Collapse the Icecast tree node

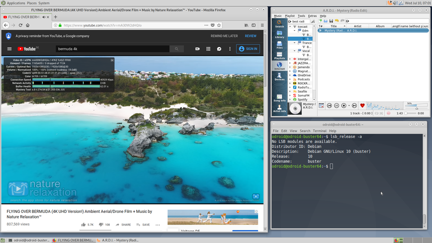coord(290,27)
